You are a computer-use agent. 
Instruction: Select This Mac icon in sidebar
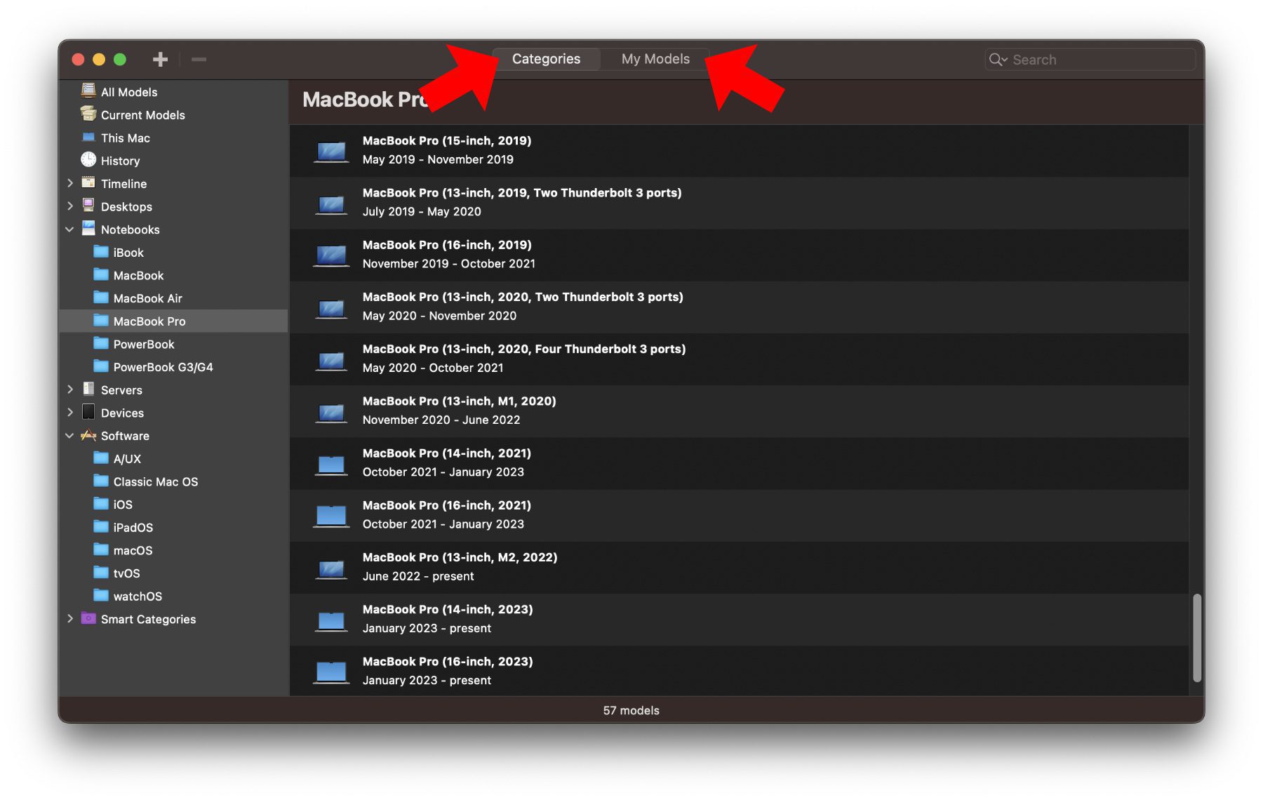[x=88, y=138]
